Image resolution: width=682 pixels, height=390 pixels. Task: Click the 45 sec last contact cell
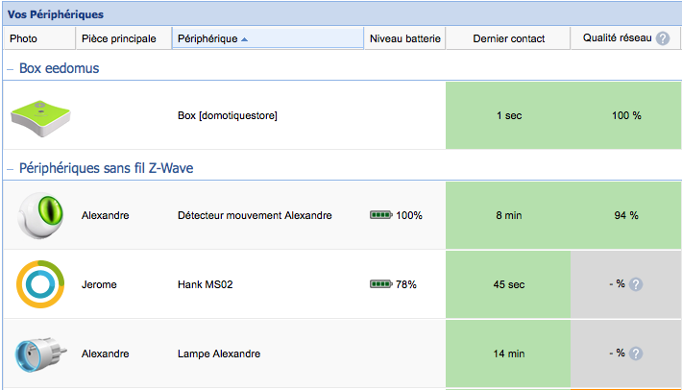(x=508, y=284)
